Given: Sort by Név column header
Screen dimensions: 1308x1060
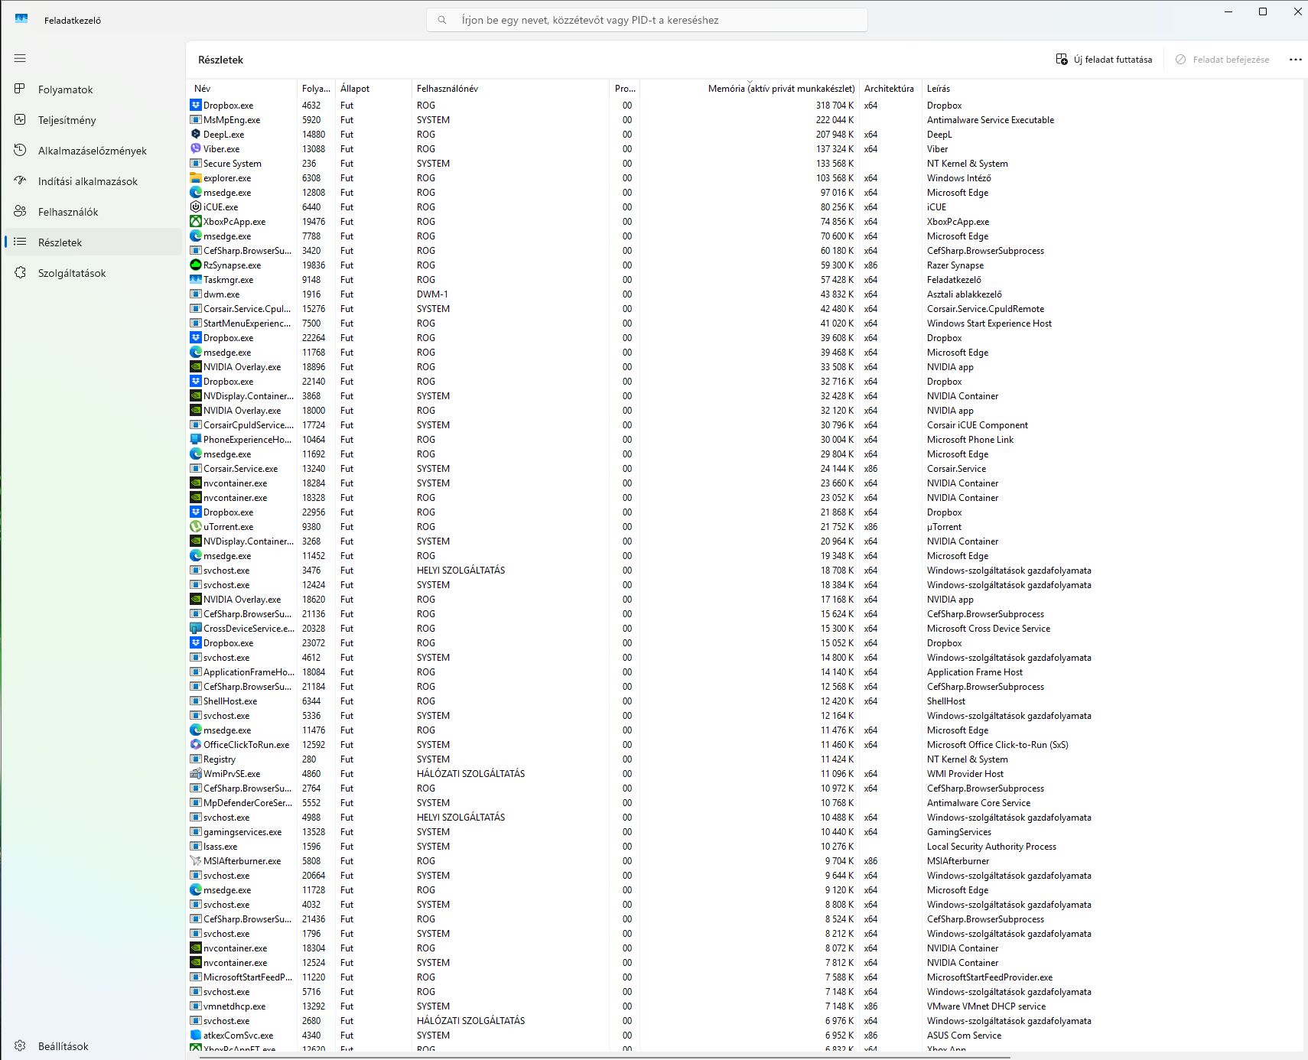Looking at the screenshot, I should pyautogui.click(x=242, y=89).
